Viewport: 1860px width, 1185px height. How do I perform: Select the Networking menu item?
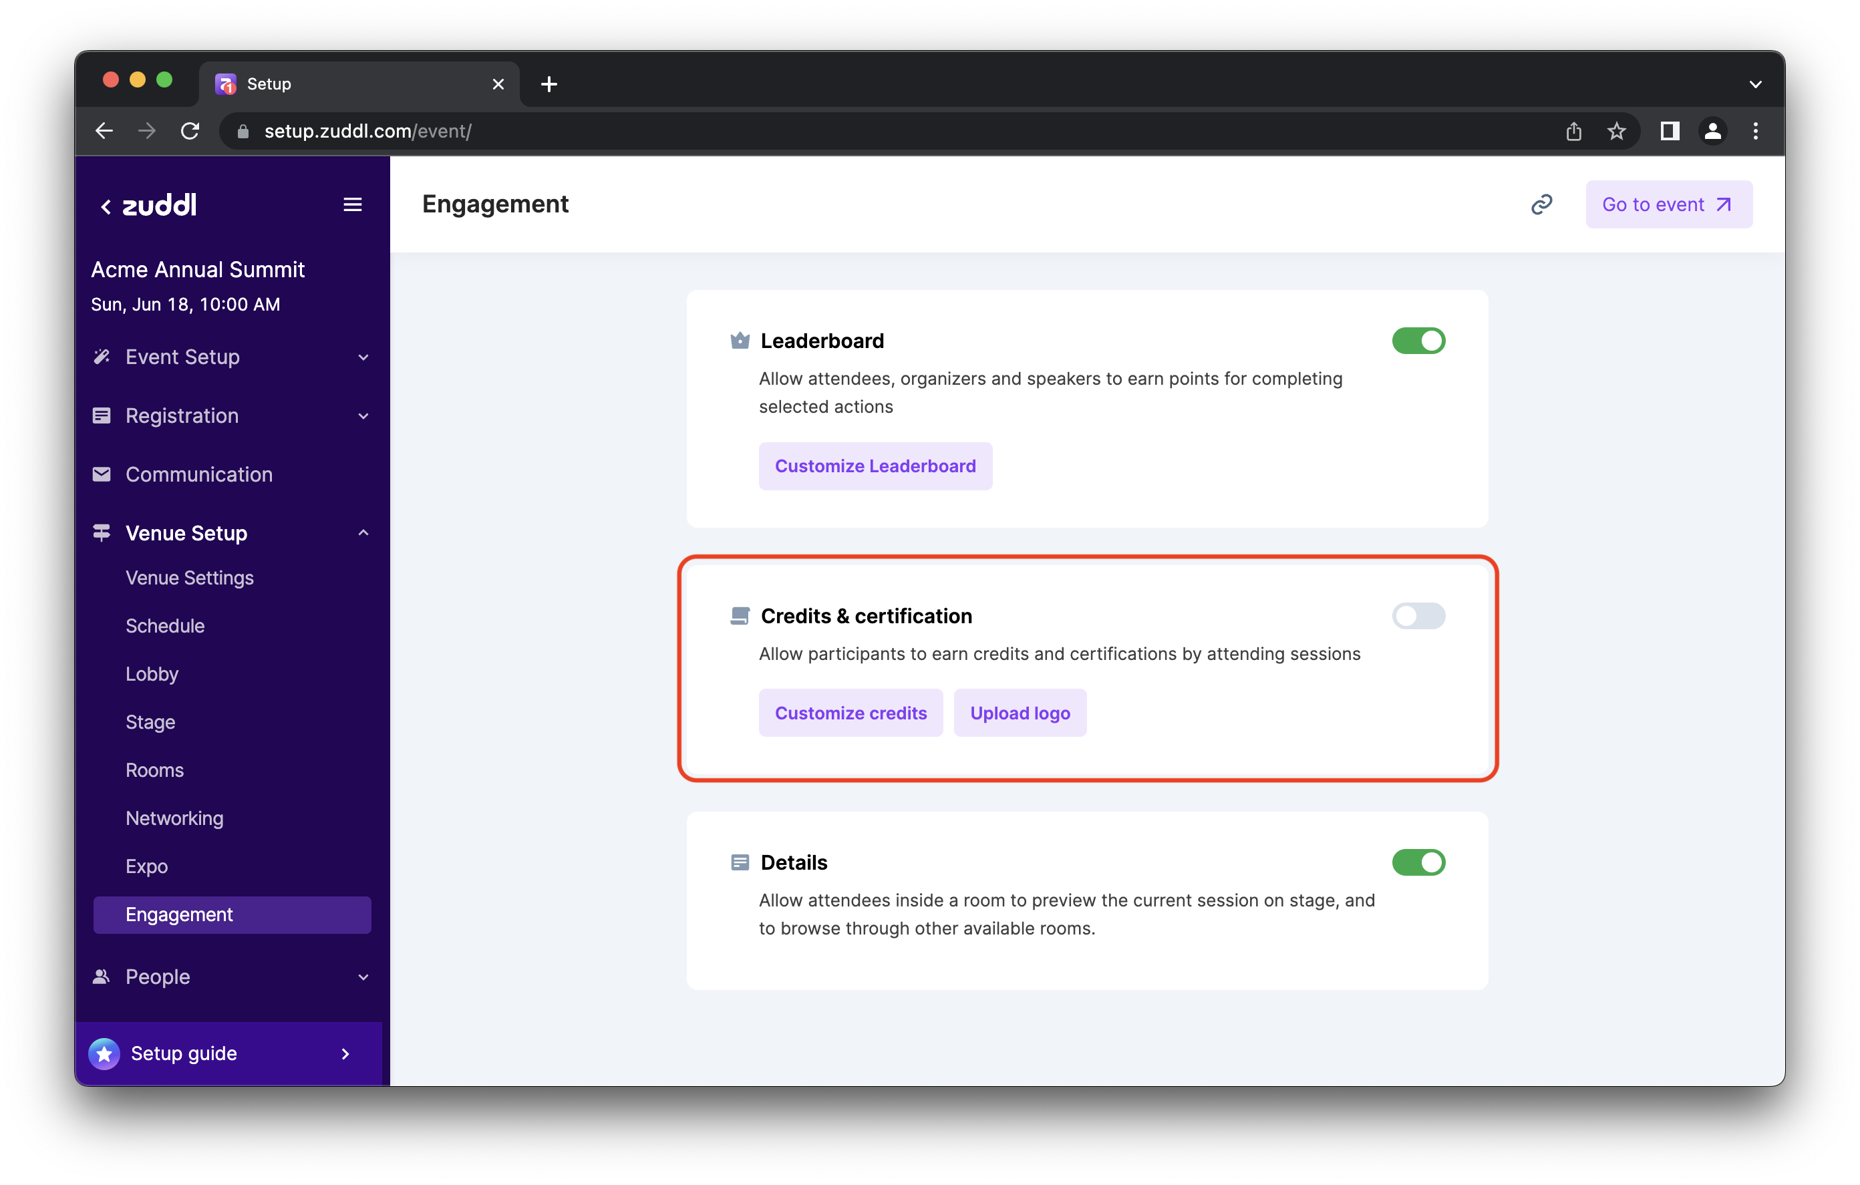(x=175, y=818)
